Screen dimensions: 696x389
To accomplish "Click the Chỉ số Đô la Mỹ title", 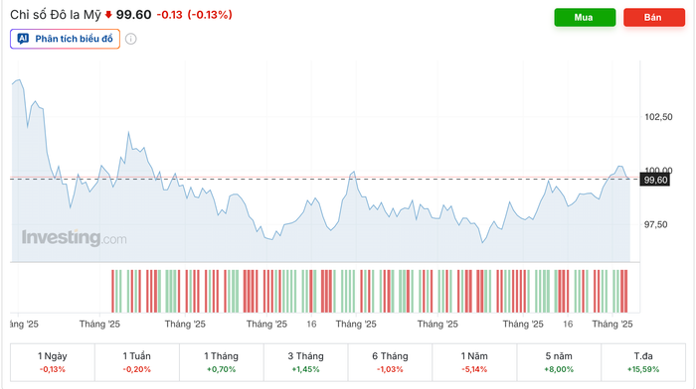I will (56, 15).
